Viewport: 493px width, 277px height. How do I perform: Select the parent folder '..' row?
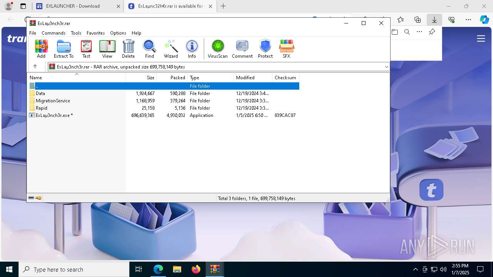point(163,86)
